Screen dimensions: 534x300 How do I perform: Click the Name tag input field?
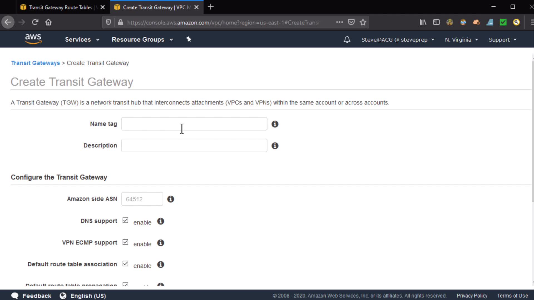pyautogui.click(x=194, y=124)
